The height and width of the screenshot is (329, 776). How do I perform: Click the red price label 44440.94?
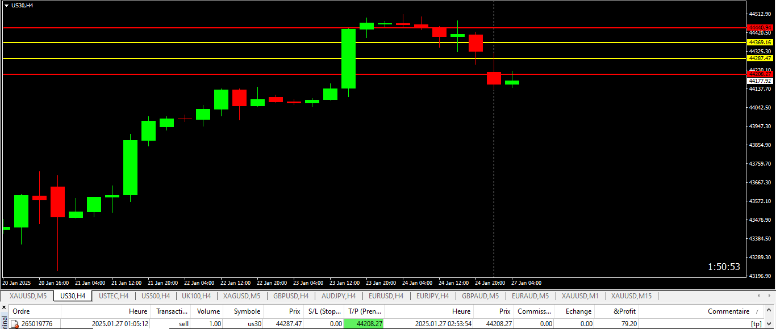coord(760,27)
